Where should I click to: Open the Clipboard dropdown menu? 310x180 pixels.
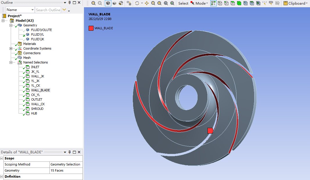click(x=295, y=3)
